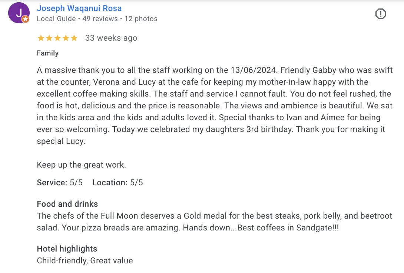Screen dimensions: 404x273
Task: Click the Location 5/5 rating
Action: (117, 182)
